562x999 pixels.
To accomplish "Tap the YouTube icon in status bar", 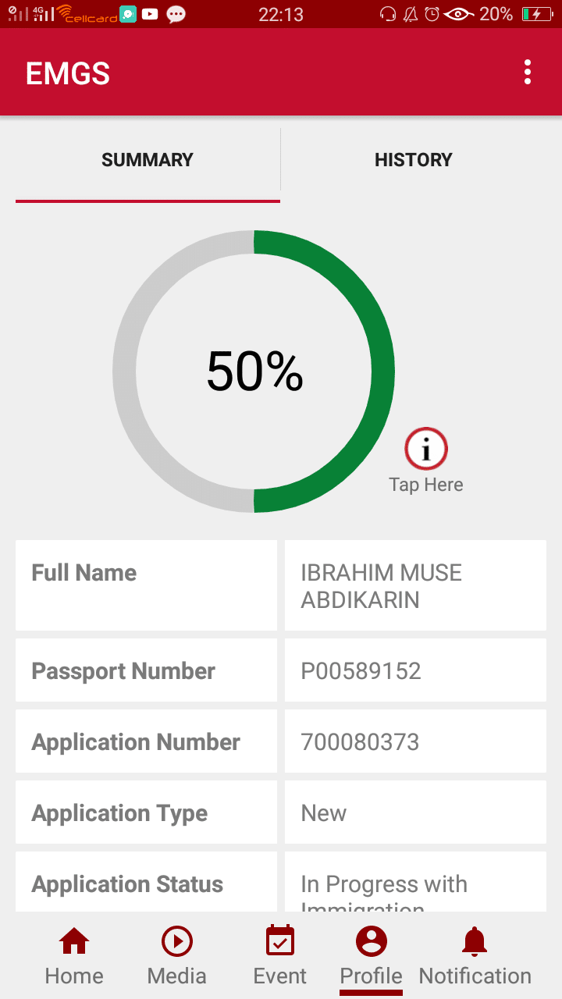I will point(150,14).
